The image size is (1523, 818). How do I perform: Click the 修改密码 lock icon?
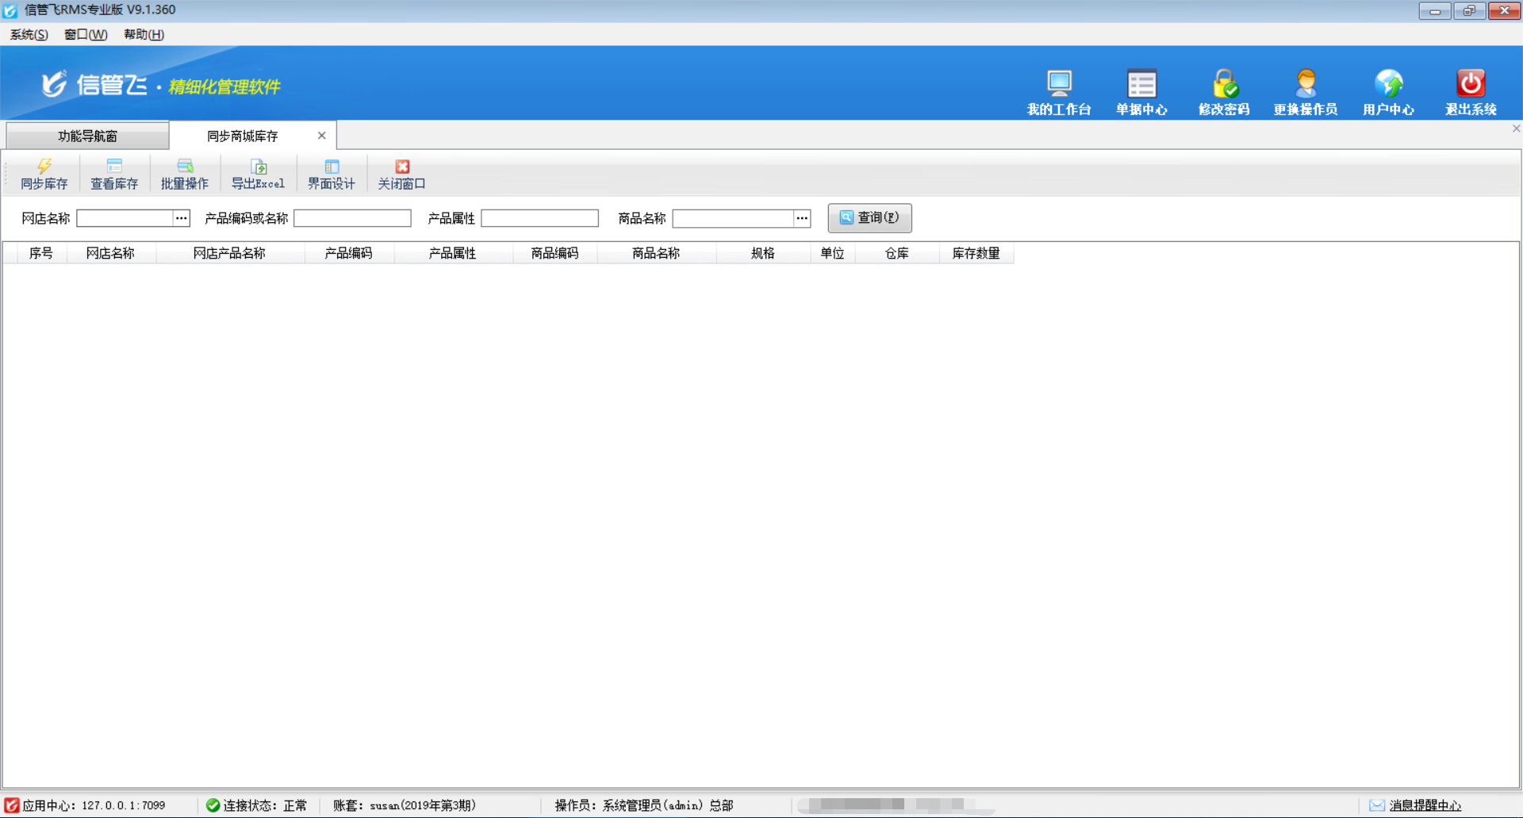(1224, 84)
